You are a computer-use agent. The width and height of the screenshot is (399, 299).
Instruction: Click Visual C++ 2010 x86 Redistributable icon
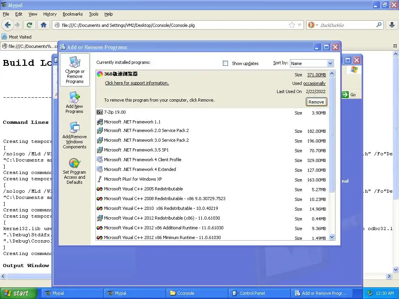pyautogui.click(x=100, y=209)
